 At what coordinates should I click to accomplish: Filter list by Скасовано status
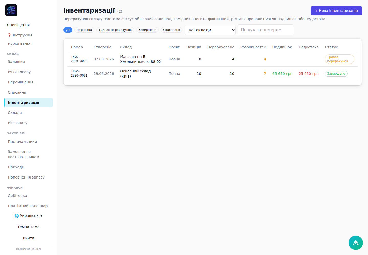point(171,30)
